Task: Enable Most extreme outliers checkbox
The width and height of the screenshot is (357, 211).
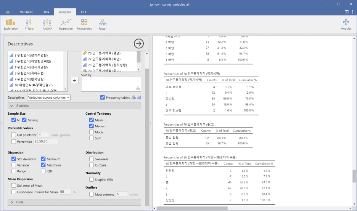Action: click(92, 194)
